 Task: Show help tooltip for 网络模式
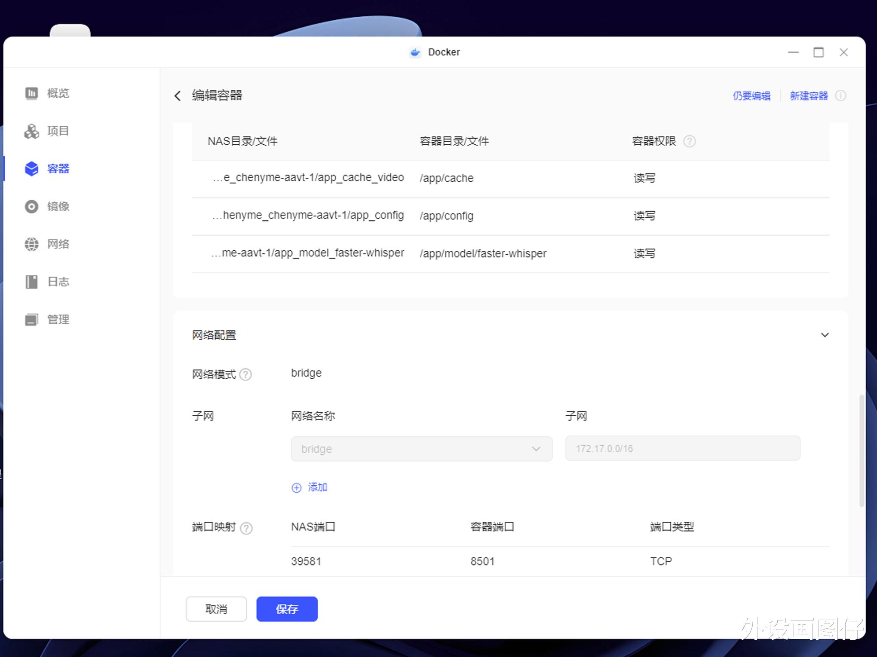point(245,374)
